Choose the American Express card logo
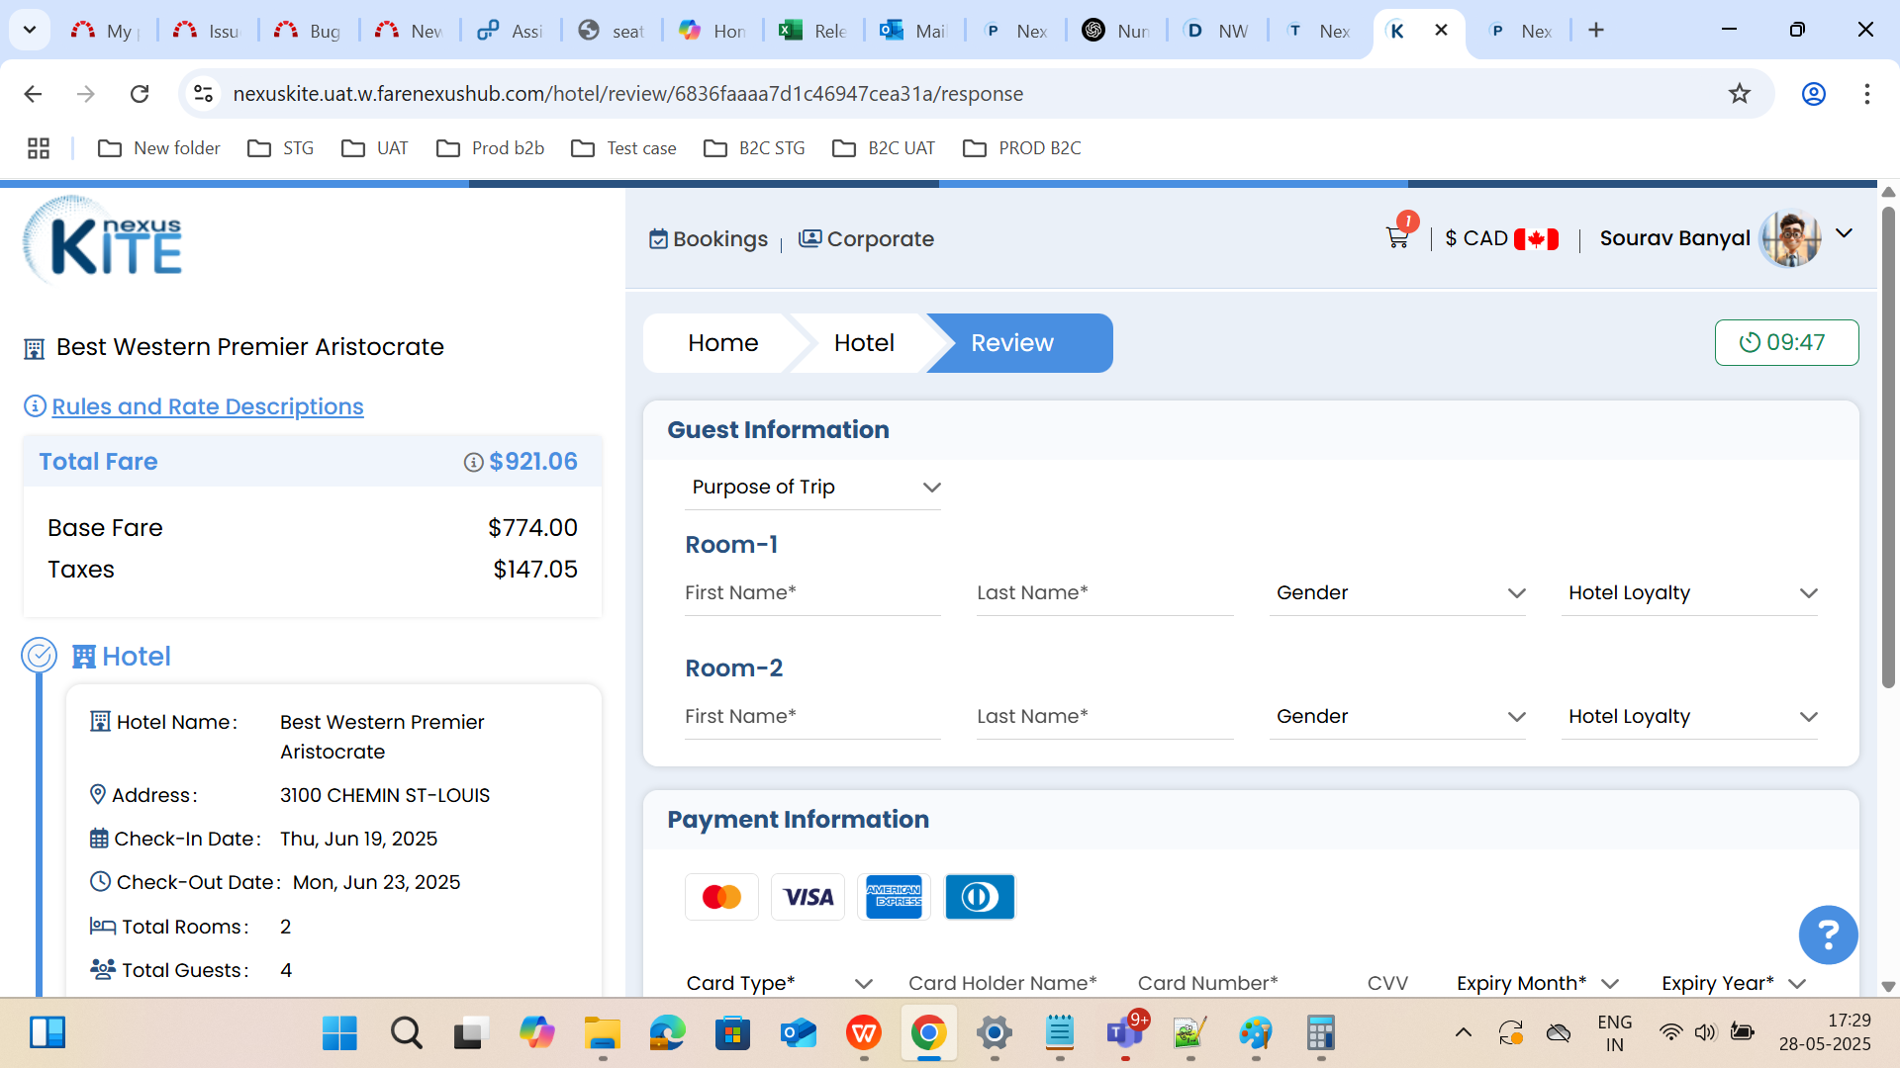This screenshot has height=1068, width=1900. pos(894,897)
